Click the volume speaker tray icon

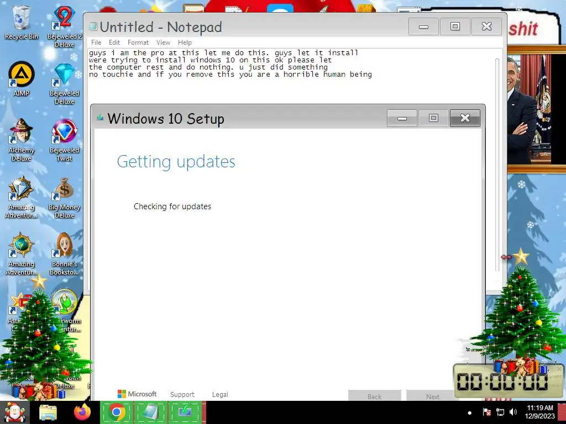513,412
